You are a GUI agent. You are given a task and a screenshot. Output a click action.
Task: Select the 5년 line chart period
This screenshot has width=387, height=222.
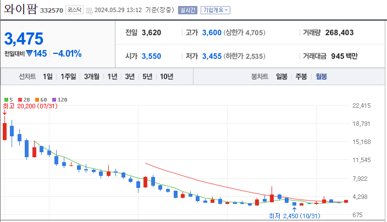point(147,77)
